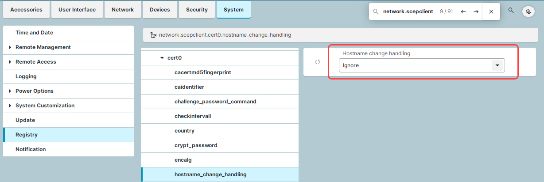Click the reset icon beside Hostname change handling
544x182 pixels.
[318, 62]
